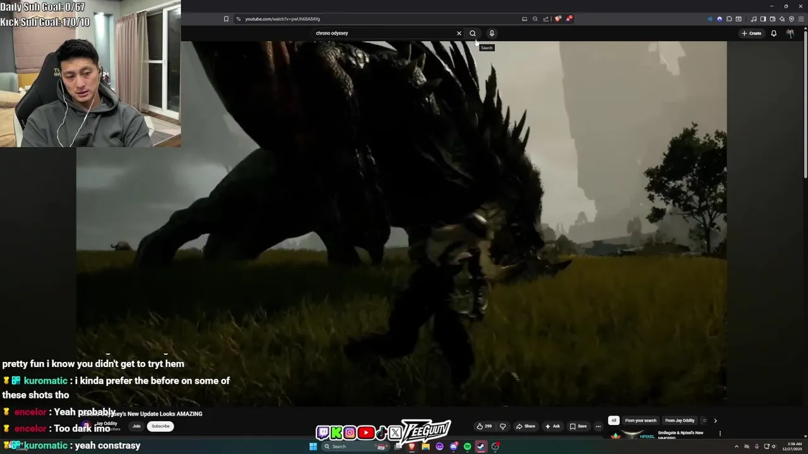Open the Leo AI sparkle icon

point(782,19)
